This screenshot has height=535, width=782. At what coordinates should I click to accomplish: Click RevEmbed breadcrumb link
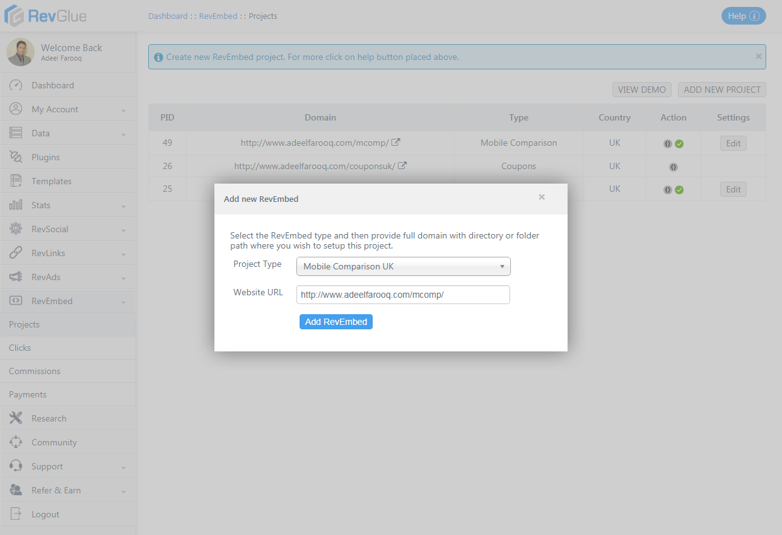click(x=218, y=16)
